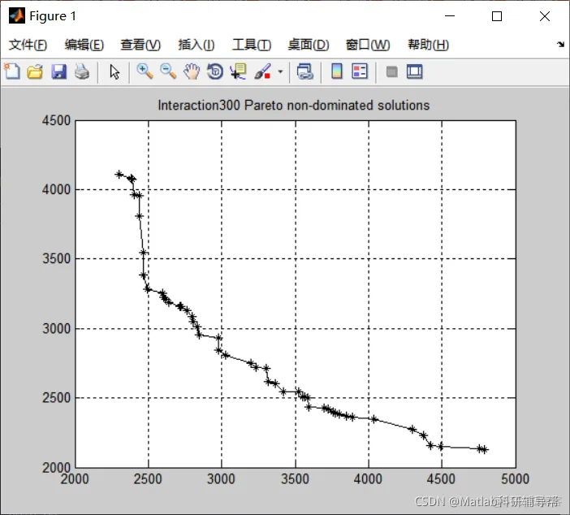Enable the Rotate 3D tool
The width and height of the screenshot is (570, 515).
coord(215,71)
